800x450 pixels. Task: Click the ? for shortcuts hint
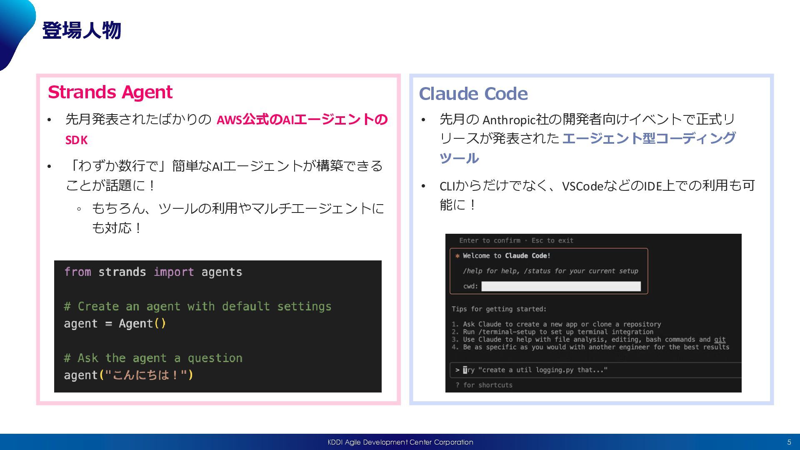point(484,385)
